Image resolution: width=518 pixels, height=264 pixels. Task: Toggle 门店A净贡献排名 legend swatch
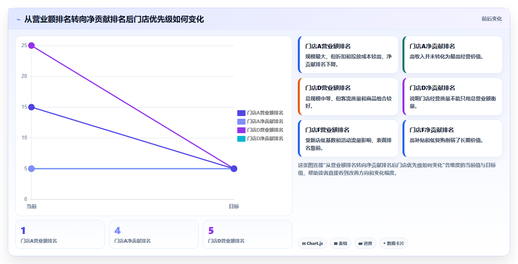click(x=241, y=121)
